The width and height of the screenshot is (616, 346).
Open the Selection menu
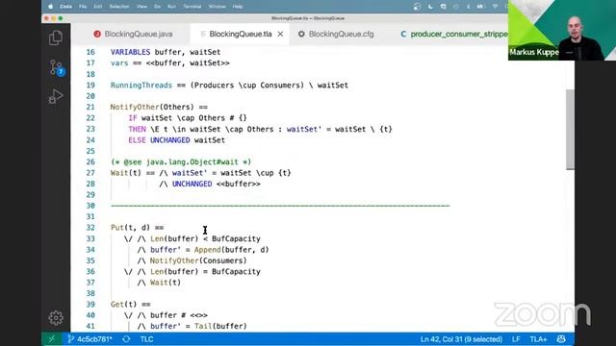[119, 7]
